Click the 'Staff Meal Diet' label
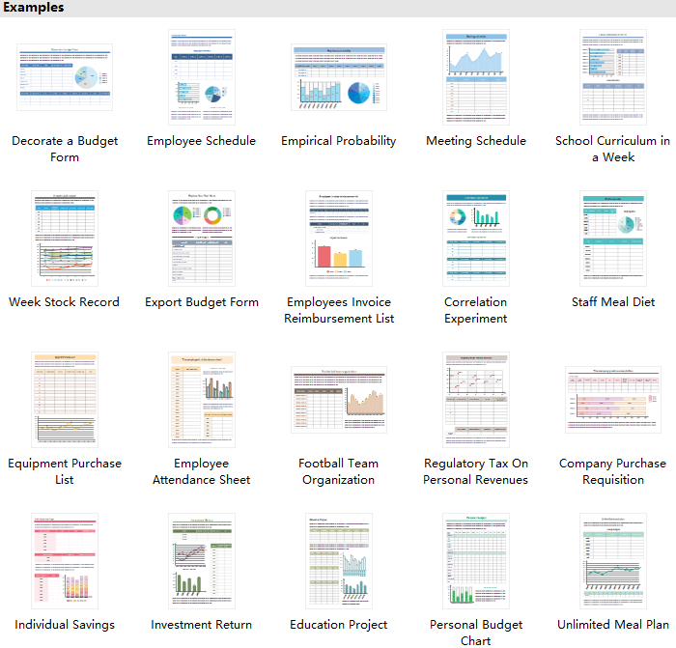 (x=613, y=302)
